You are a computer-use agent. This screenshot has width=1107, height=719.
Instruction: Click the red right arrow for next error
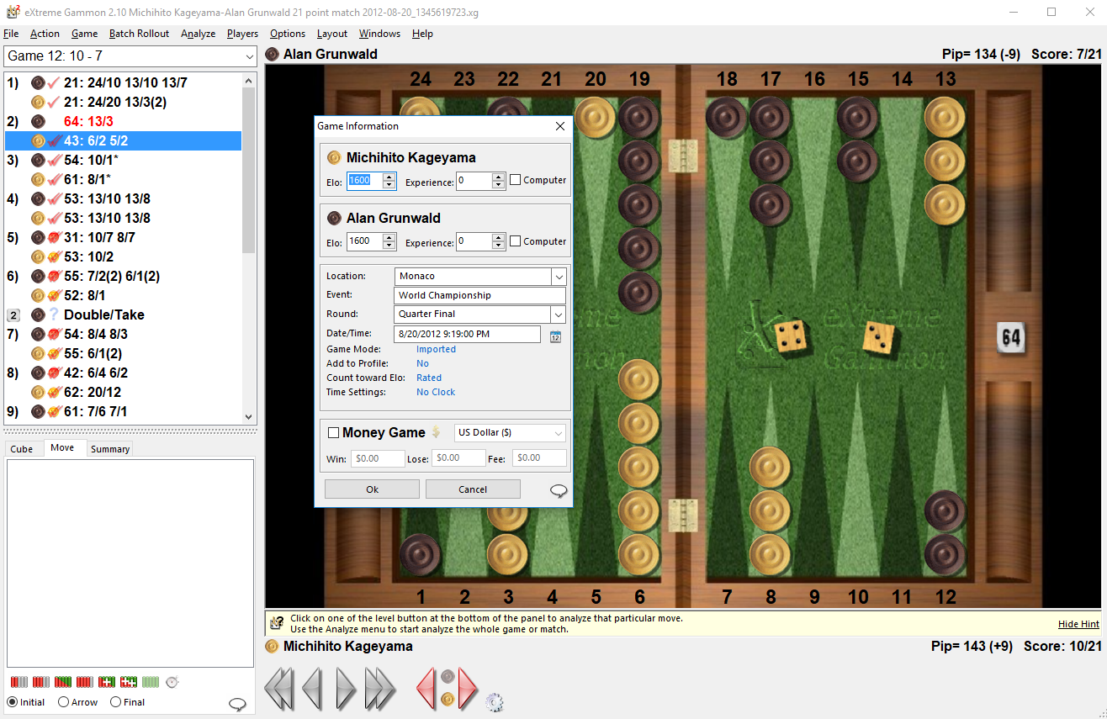[468, 689]
